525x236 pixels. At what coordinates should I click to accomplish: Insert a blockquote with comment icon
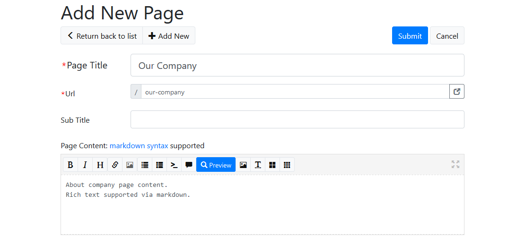click(189, 165)
